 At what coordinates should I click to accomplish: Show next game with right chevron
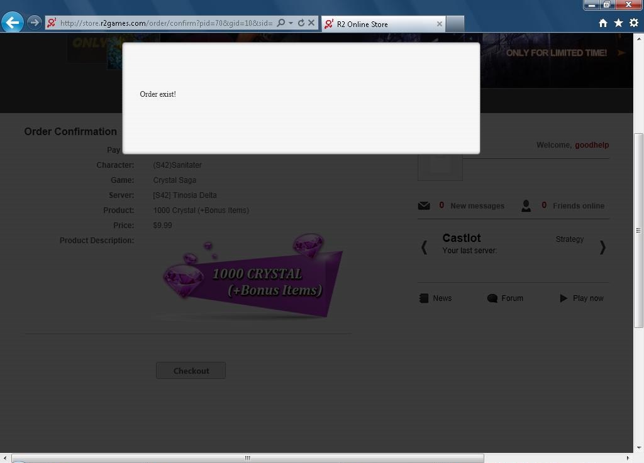point(602,247)
